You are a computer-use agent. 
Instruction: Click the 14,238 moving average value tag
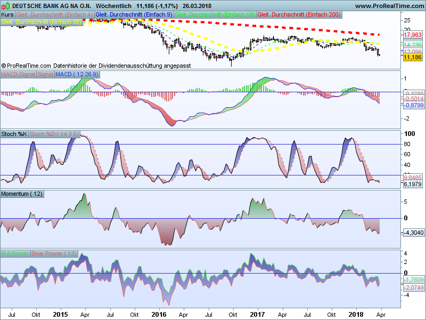tap(412, 45)
